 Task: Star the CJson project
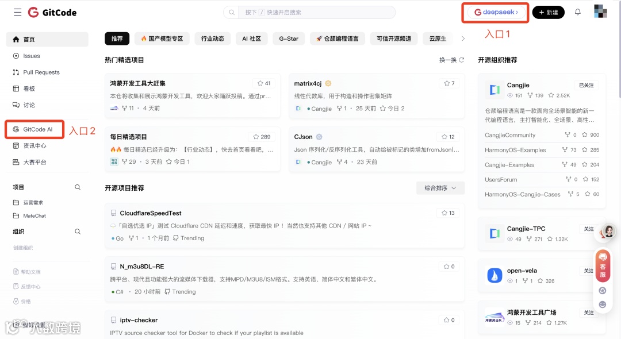448,137
